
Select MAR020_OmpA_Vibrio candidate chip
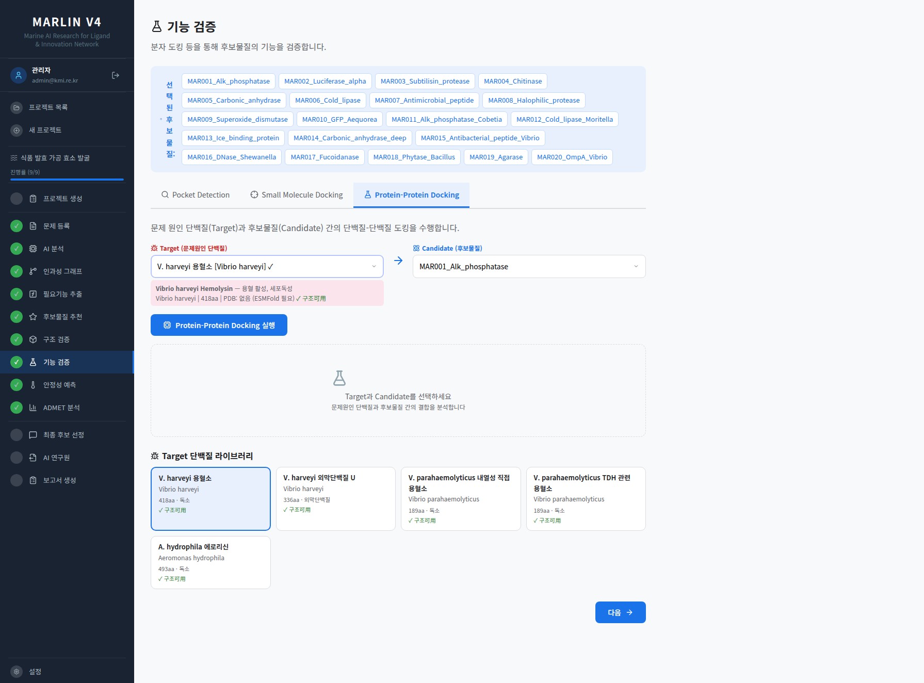point(572,157)
